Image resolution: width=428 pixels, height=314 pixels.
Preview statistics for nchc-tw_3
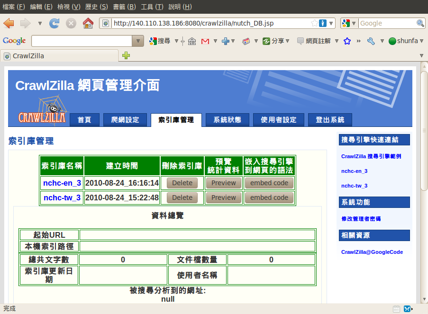[224, 197]
